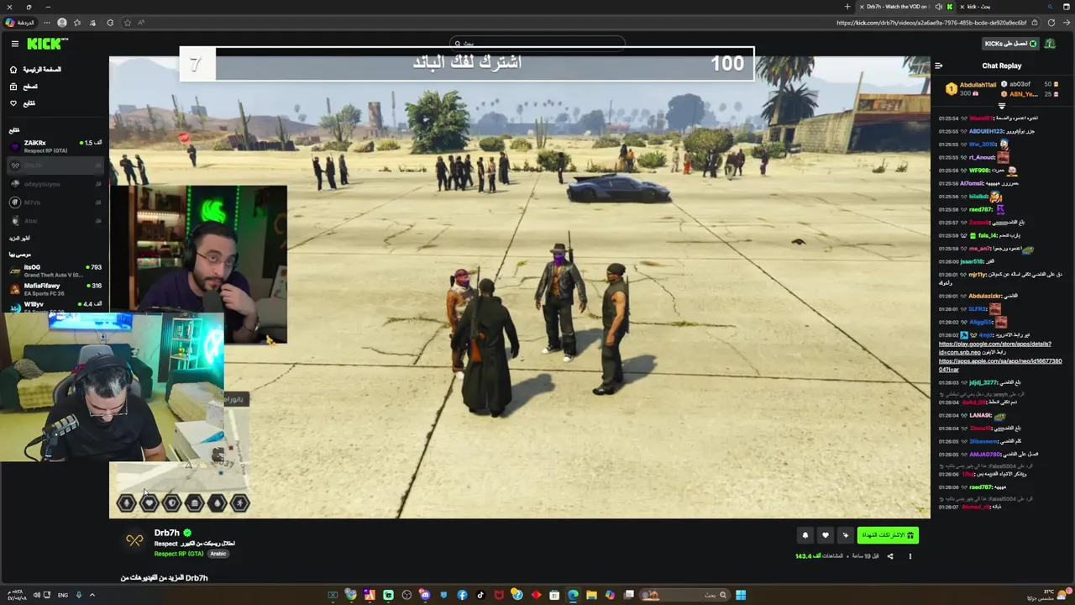The image size is (1075, 605).
Task: Open itsOG recommended channel
Action: (55, 271)
